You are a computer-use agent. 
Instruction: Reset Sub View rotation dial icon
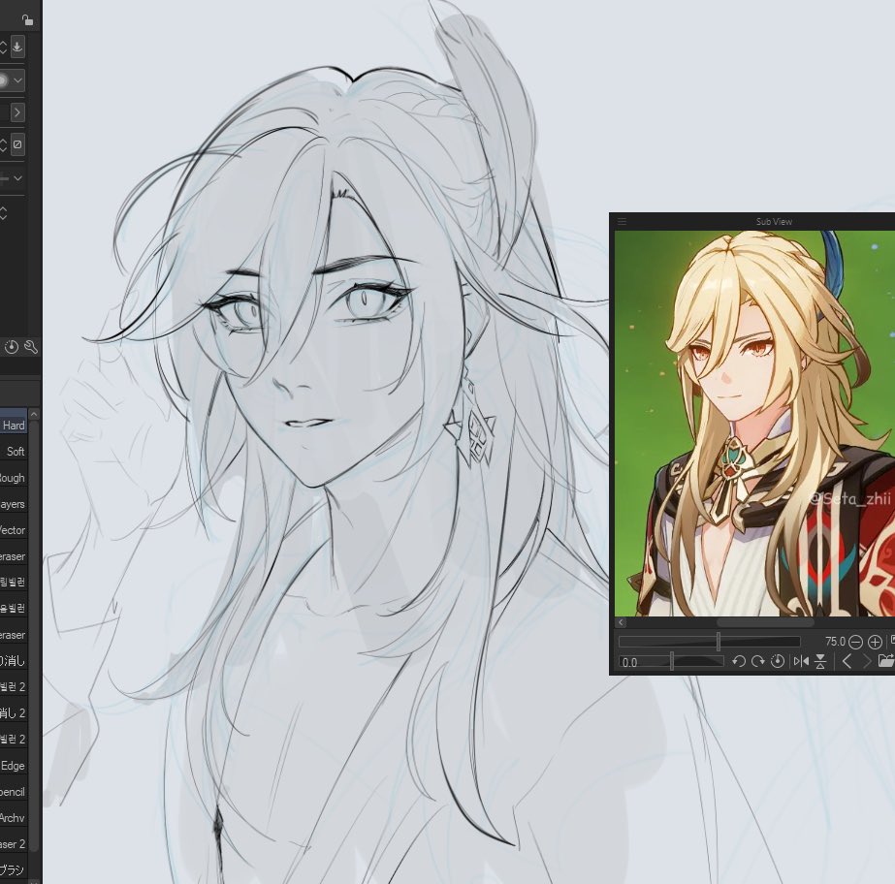[x=778, y=661]
